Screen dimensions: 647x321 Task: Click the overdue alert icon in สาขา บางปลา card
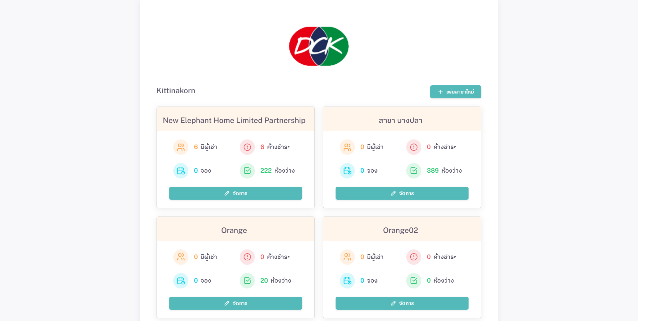(414, 147)
